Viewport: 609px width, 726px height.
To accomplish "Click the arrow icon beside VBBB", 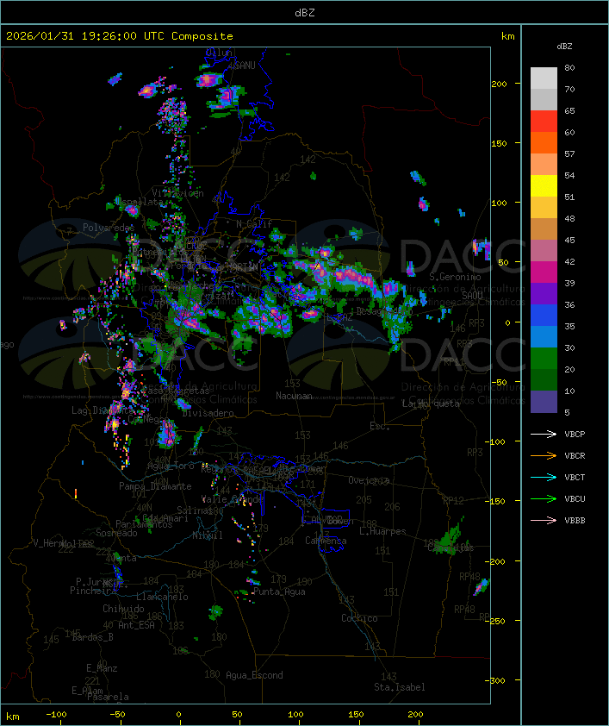I will (544, 520).
